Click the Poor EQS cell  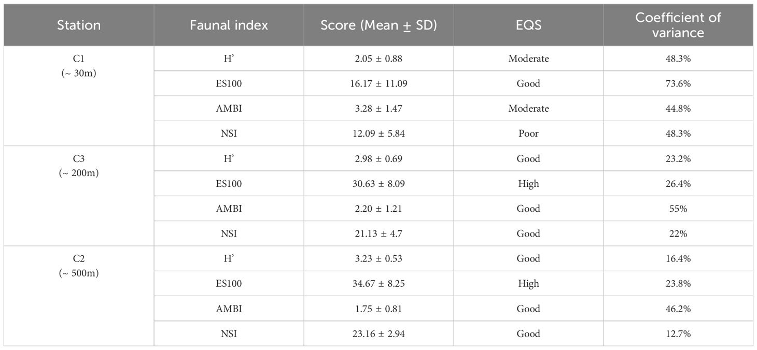click(528, 134)
